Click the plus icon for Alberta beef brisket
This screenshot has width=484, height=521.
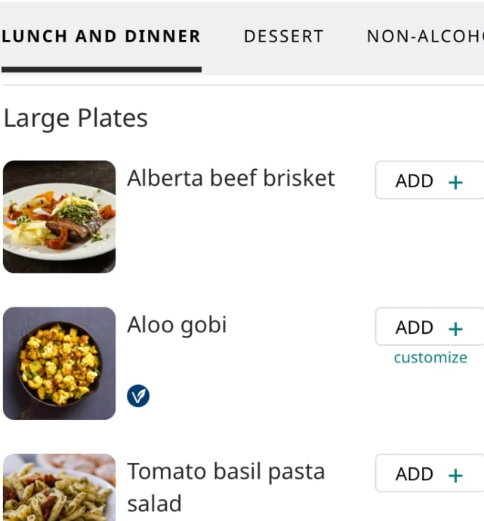455,182
